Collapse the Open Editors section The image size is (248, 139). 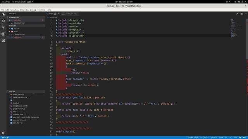(x=26, y=17)
